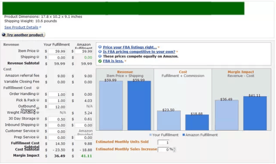Select the Outbound Shipping cost field
The height and width of the screenshot is (164, 276).
[x=57, y=107]
